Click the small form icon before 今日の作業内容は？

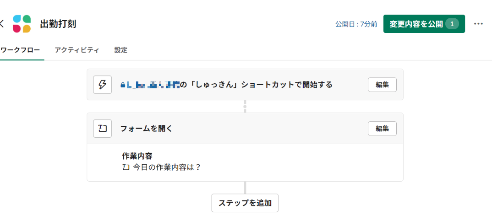pyautogui.click(x=126, y=167)
